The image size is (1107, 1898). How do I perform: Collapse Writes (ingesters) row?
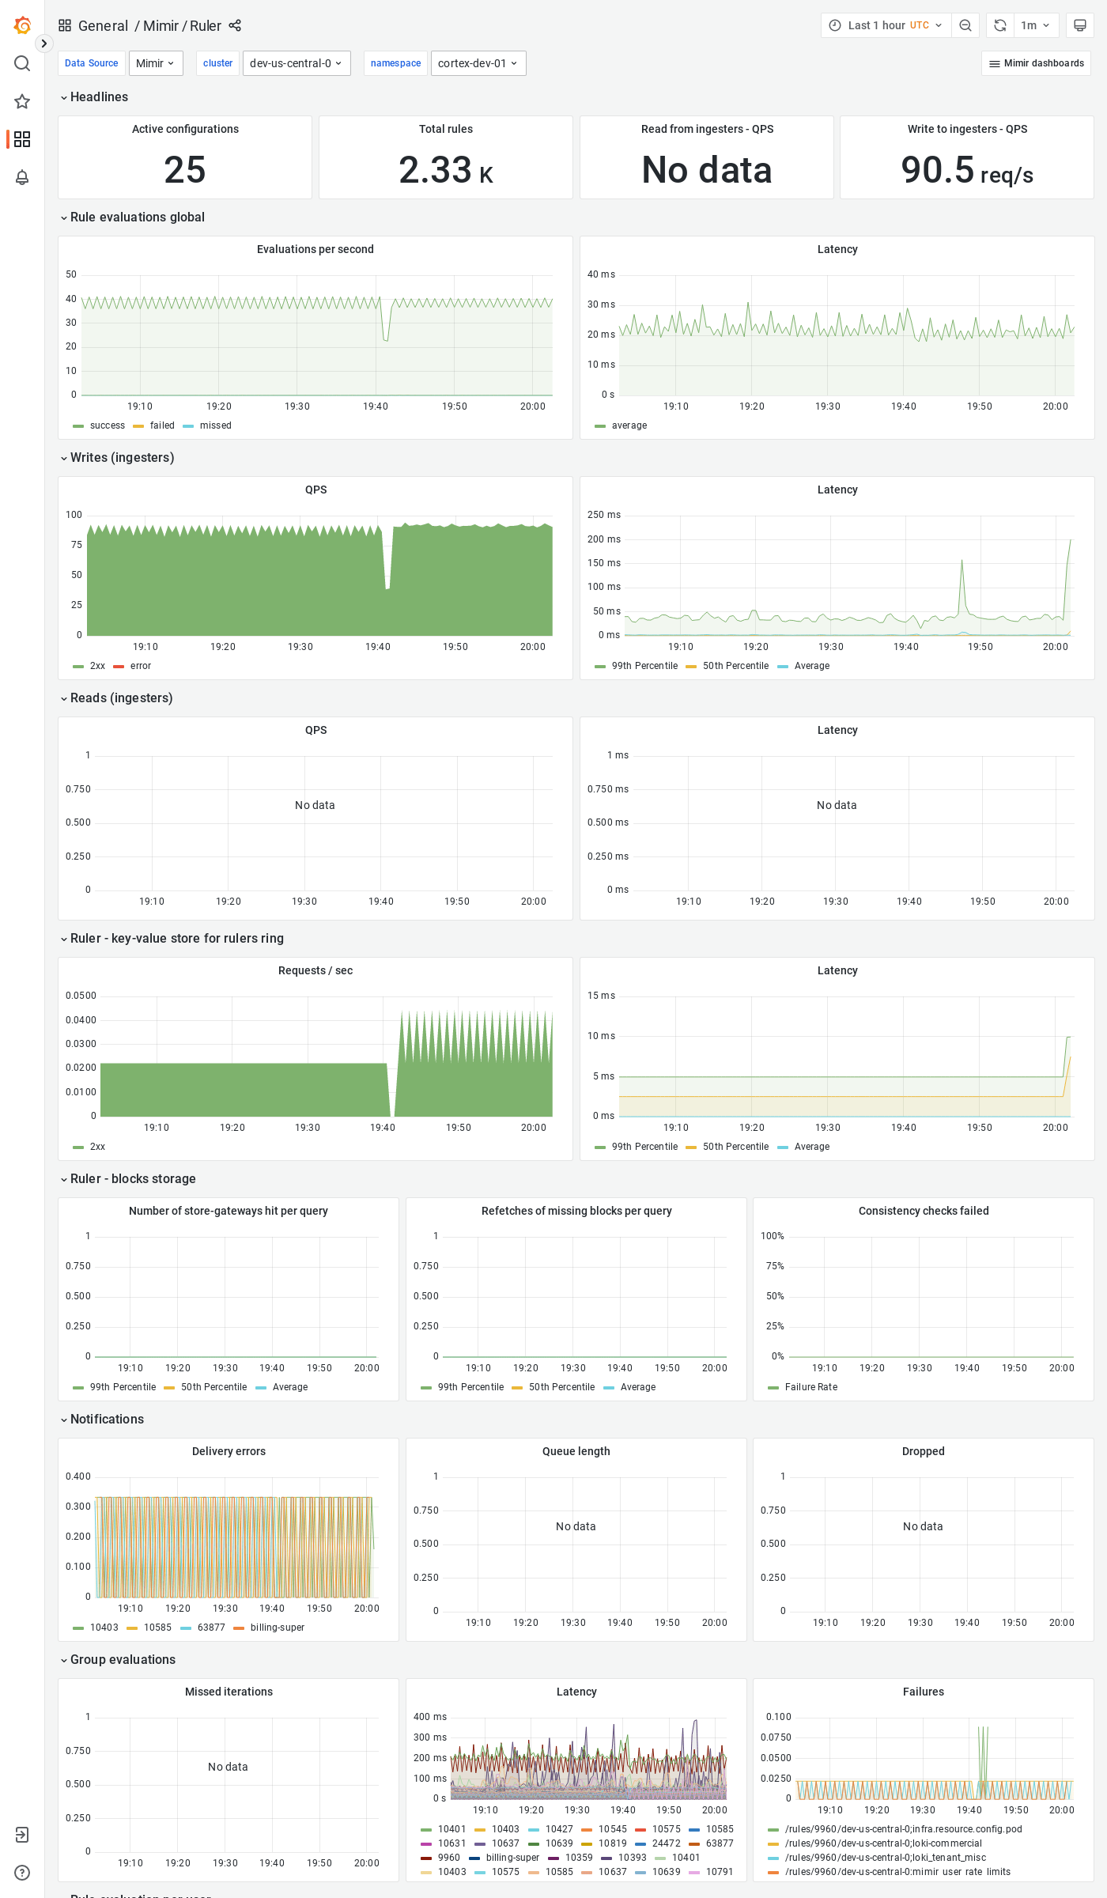[x=118, y=457]
